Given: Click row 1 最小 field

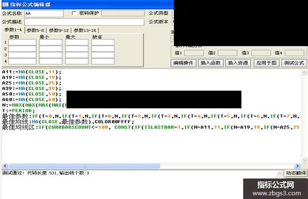Looking at the screenshot, I should pos(51,42).
